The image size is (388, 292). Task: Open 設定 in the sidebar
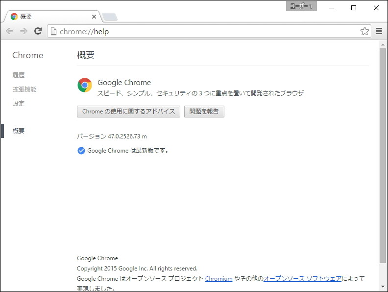click(x=19, y=103)
